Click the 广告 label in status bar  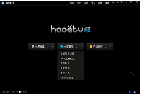[x=25, y=92]
